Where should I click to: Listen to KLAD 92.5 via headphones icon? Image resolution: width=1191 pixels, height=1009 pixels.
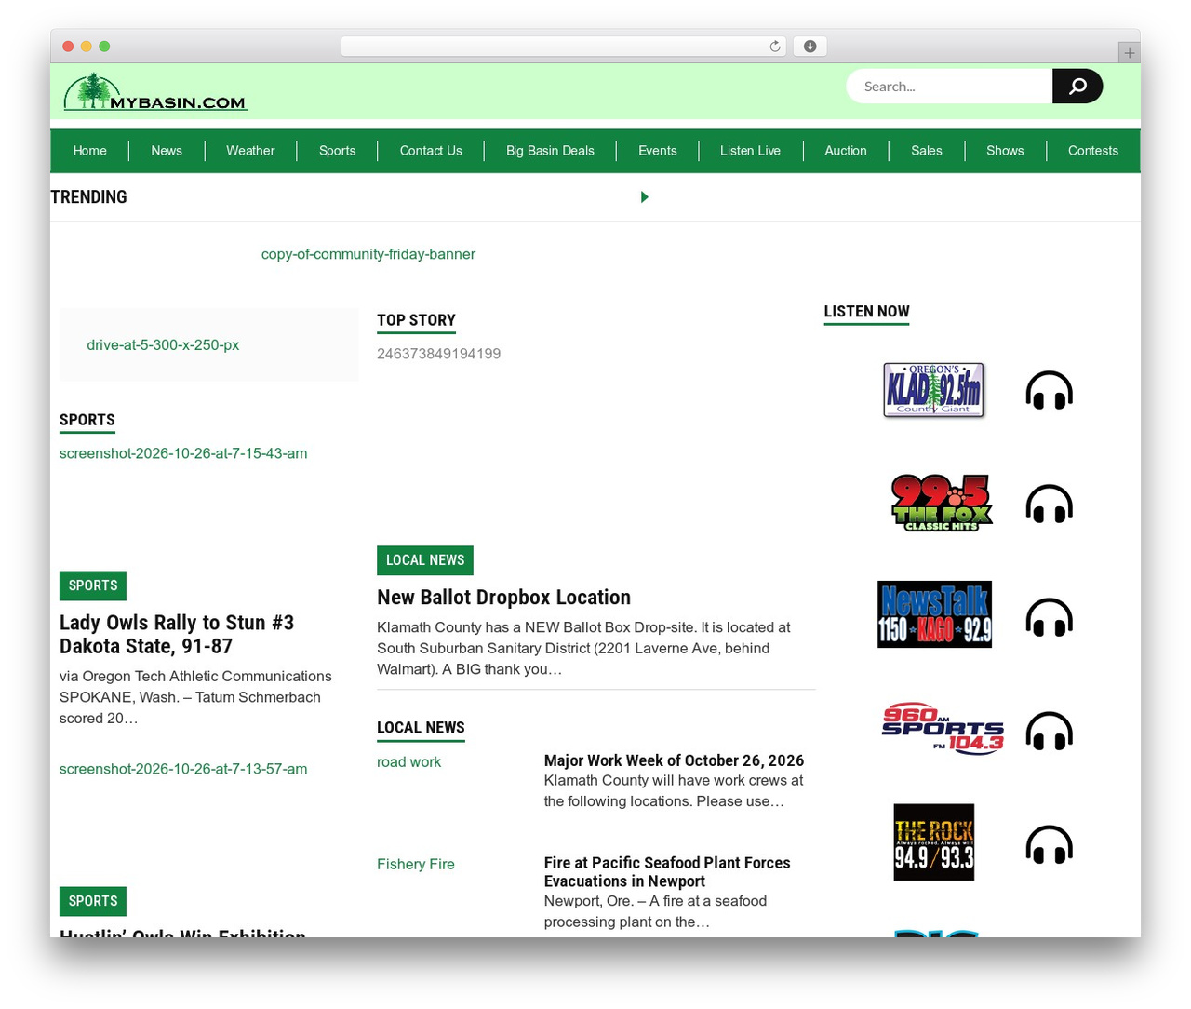pos(1049,390)
